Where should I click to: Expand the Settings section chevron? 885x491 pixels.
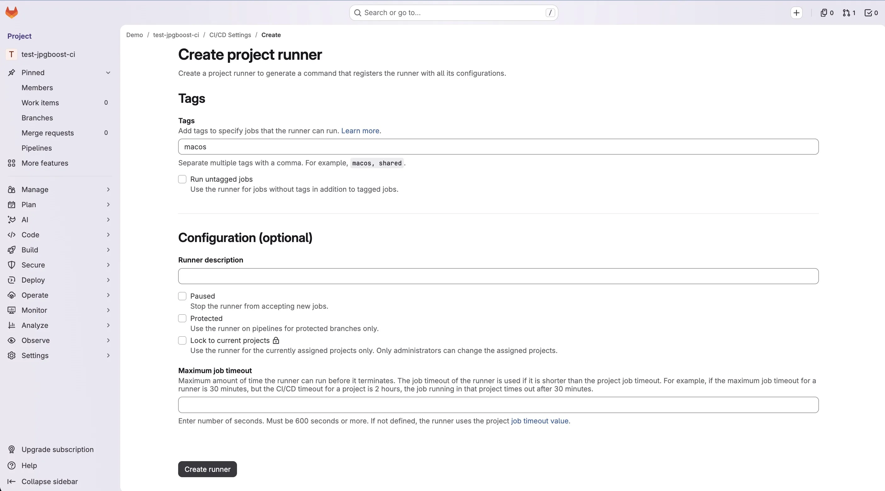coord(108,356)
